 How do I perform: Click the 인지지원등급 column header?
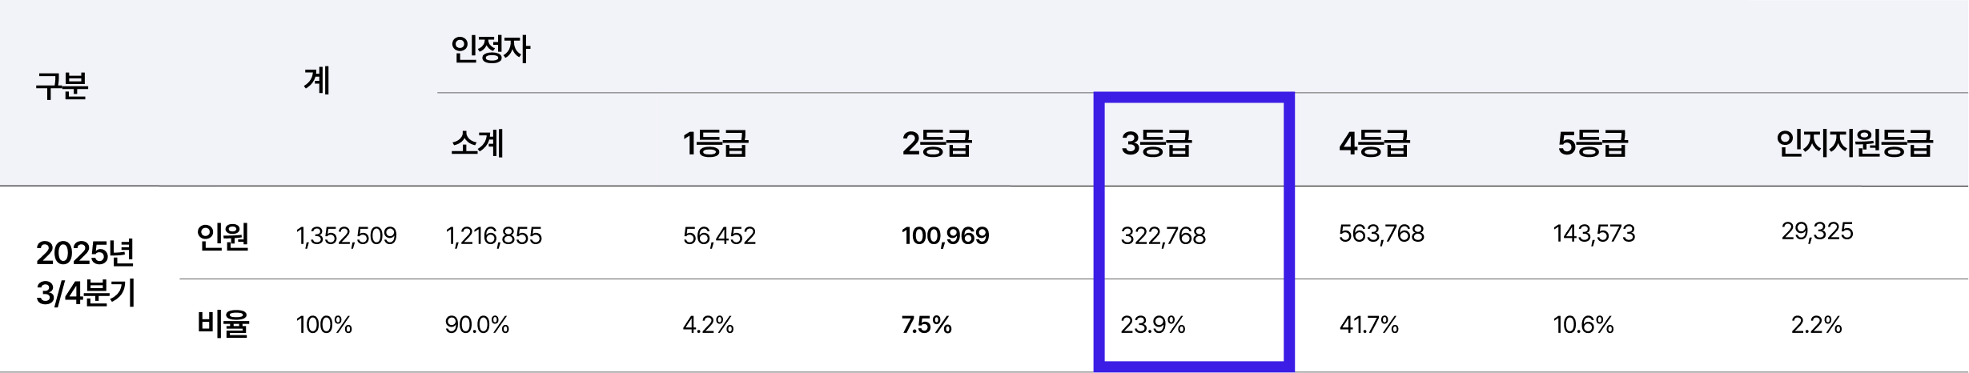(1854, 143)
